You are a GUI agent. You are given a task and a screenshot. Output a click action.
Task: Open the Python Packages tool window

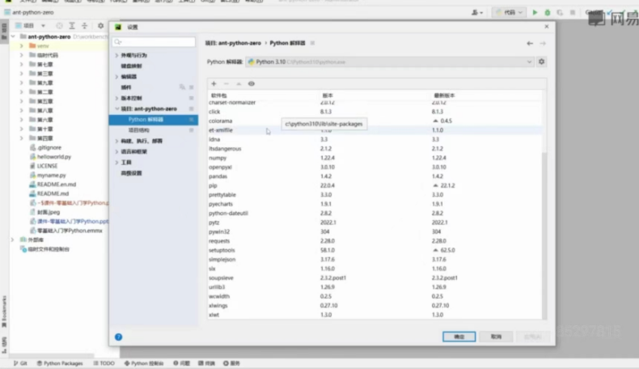(x=60, y=363)
